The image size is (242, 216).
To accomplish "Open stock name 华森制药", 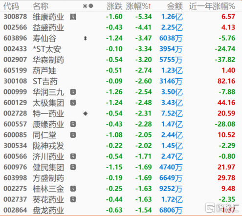I will 48,60.
